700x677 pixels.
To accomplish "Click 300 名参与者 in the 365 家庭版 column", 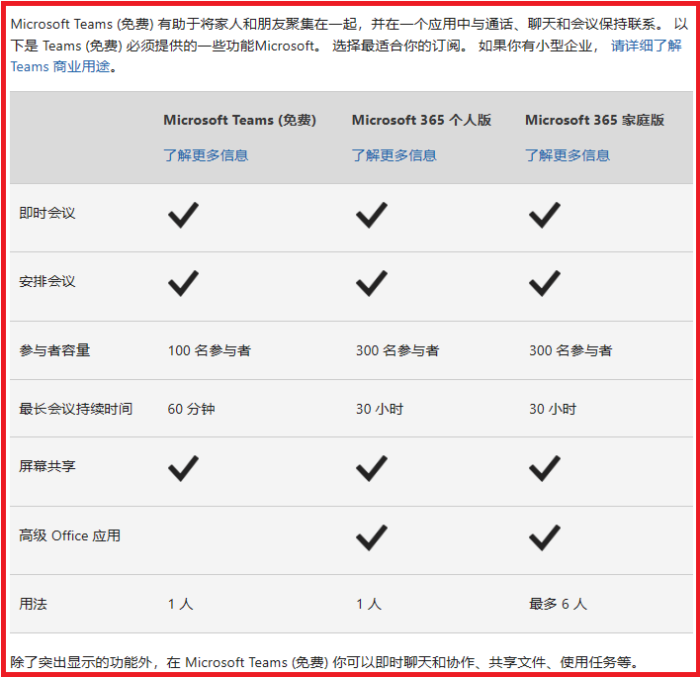I will click(x=570, y=350).
